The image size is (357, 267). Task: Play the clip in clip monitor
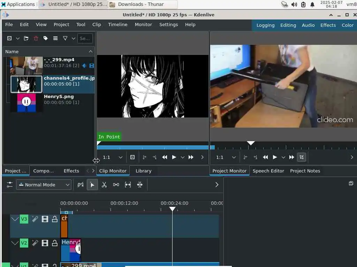174,157
